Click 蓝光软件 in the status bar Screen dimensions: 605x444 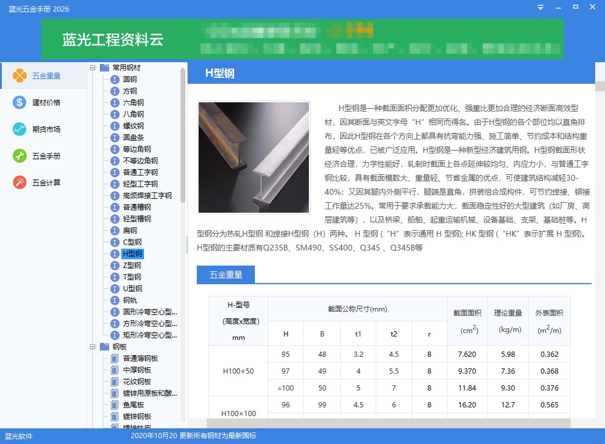tap(19, 436)
